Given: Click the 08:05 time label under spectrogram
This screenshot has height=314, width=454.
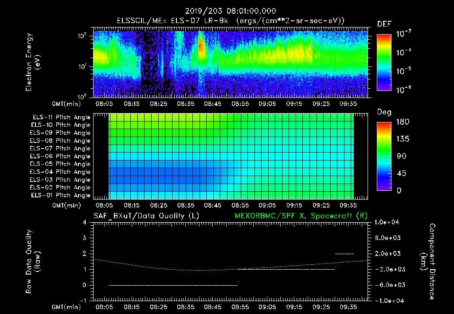Looking at the screenshot, I should 104,104.
